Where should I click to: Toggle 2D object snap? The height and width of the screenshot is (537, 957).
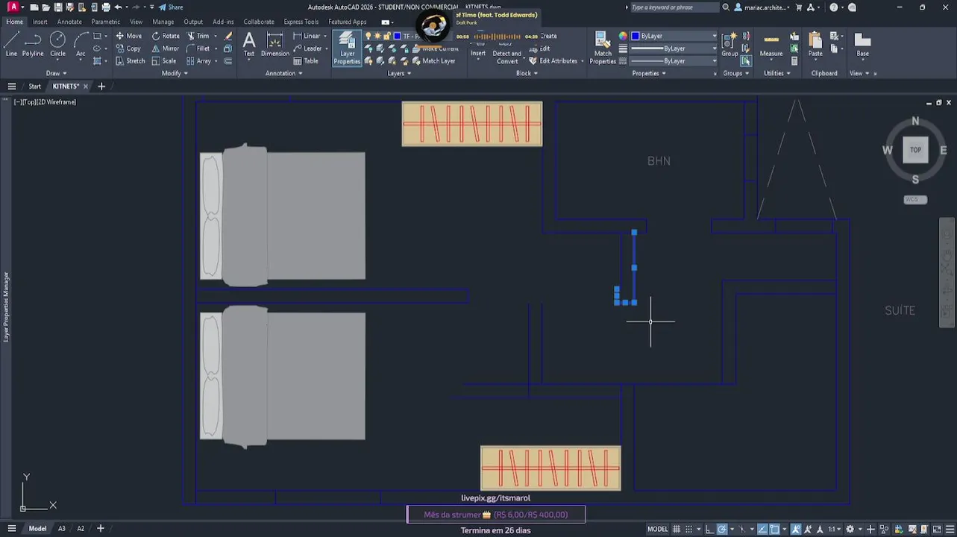[774, 529]
